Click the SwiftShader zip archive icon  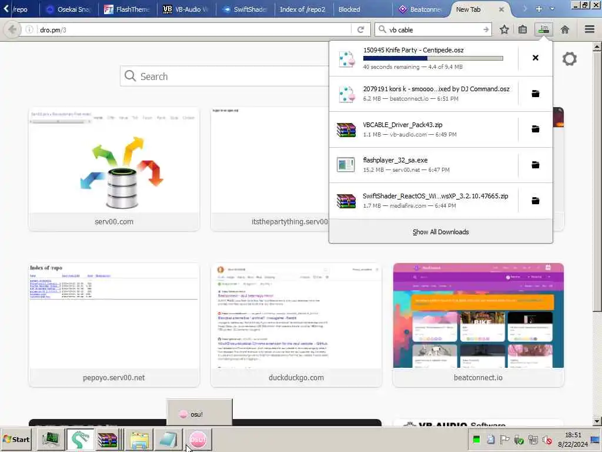click(x=346, y=201)
